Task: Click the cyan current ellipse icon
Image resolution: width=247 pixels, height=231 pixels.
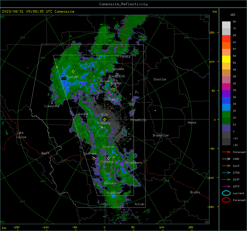Action: point(226,193)
